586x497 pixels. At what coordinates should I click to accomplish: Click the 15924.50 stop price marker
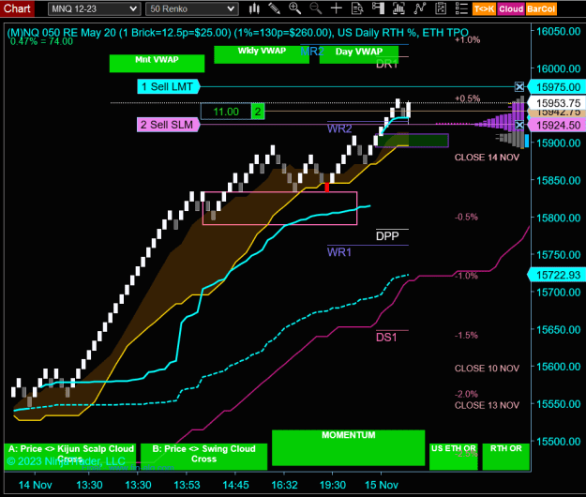pos(557,125)
